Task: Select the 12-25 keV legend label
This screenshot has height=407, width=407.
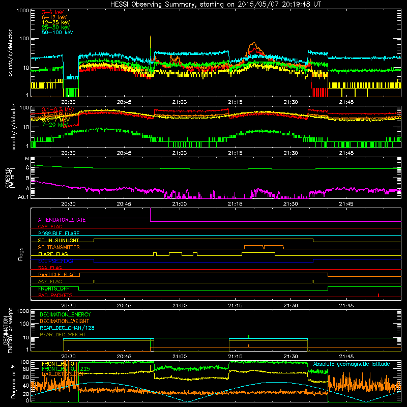Action: click(x=56, y=22)
